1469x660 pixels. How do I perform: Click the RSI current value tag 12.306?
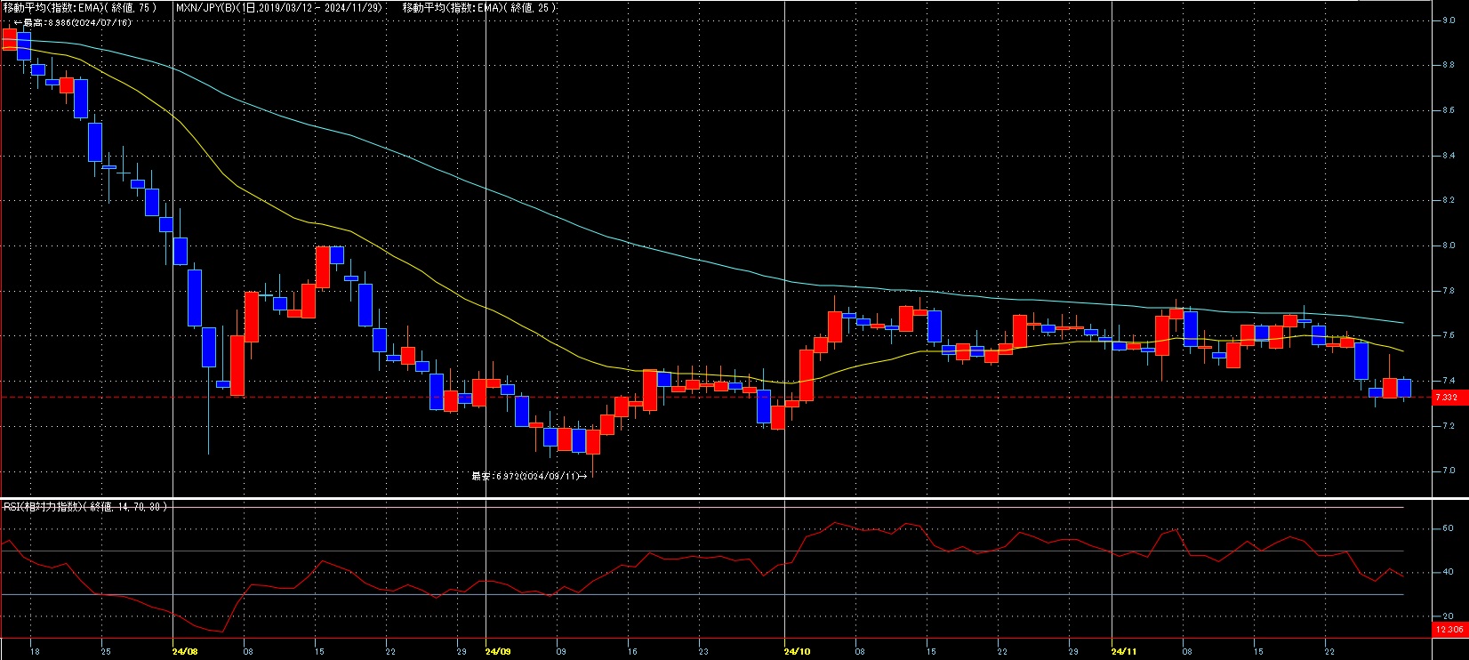click(x=1449, y=630)
